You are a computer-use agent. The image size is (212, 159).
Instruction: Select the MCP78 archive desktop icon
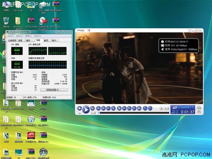pos(56,22)
